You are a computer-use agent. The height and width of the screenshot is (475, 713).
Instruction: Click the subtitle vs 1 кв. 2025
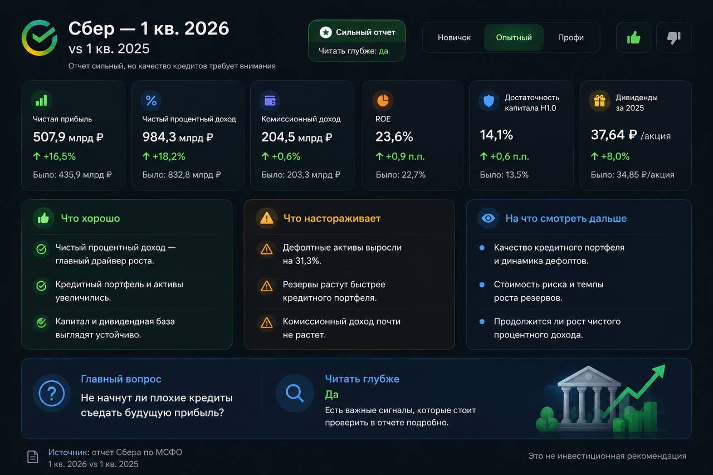click(x=109, y=48)
